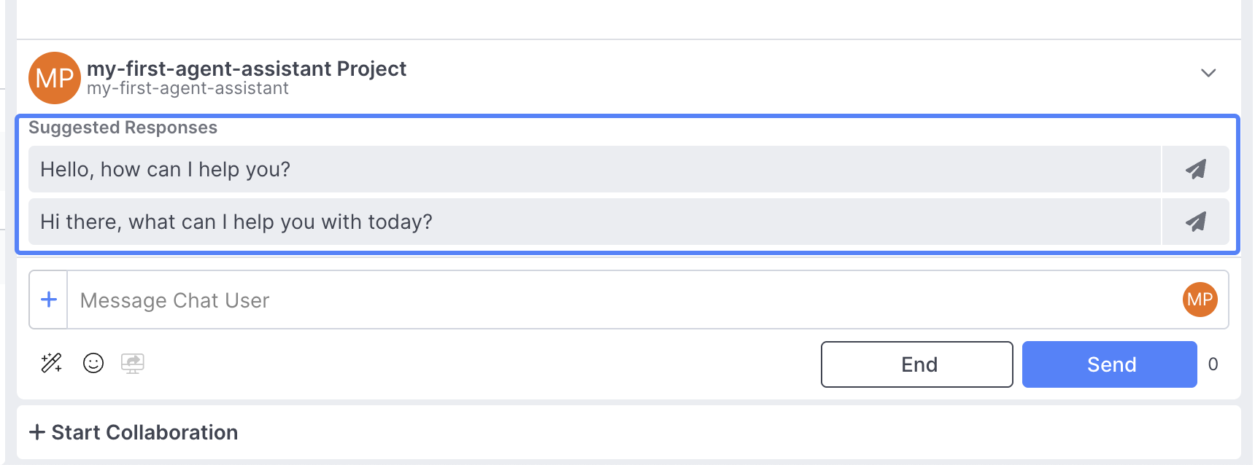The width and height of the screenshot is (1255, 465).
Task: Click the Suggested Responses heading
Action: click(123, 128)
